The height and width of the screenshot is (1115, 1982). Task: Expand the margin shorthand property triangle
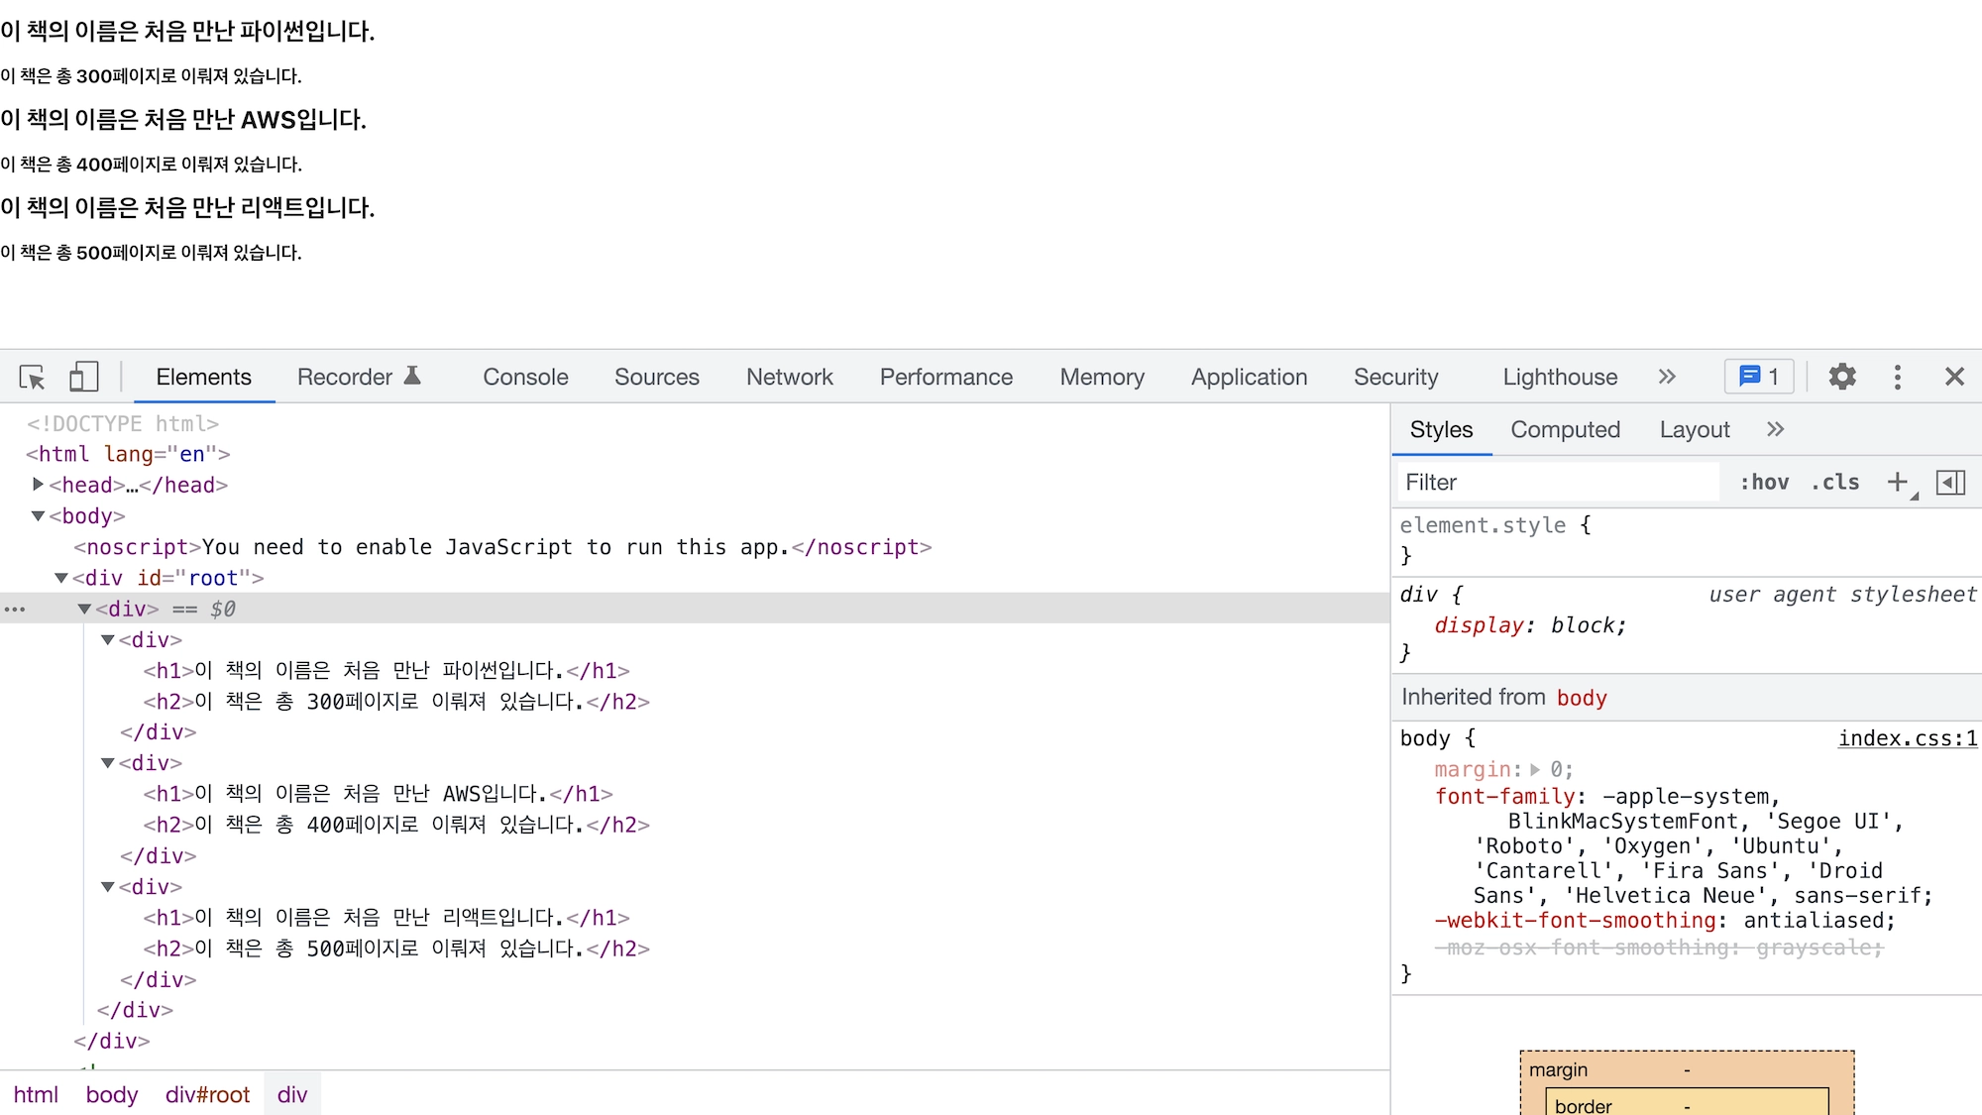click(x=1535, y=769)
